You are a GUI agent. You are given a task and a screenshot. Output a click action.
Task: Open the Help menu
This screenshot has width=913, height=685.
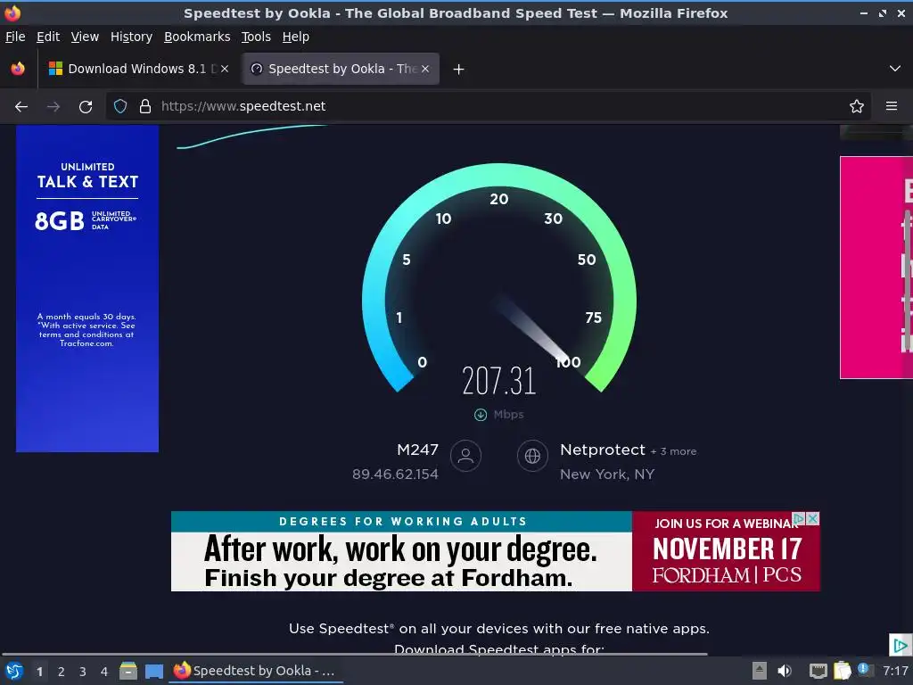[x=296, y=37]
